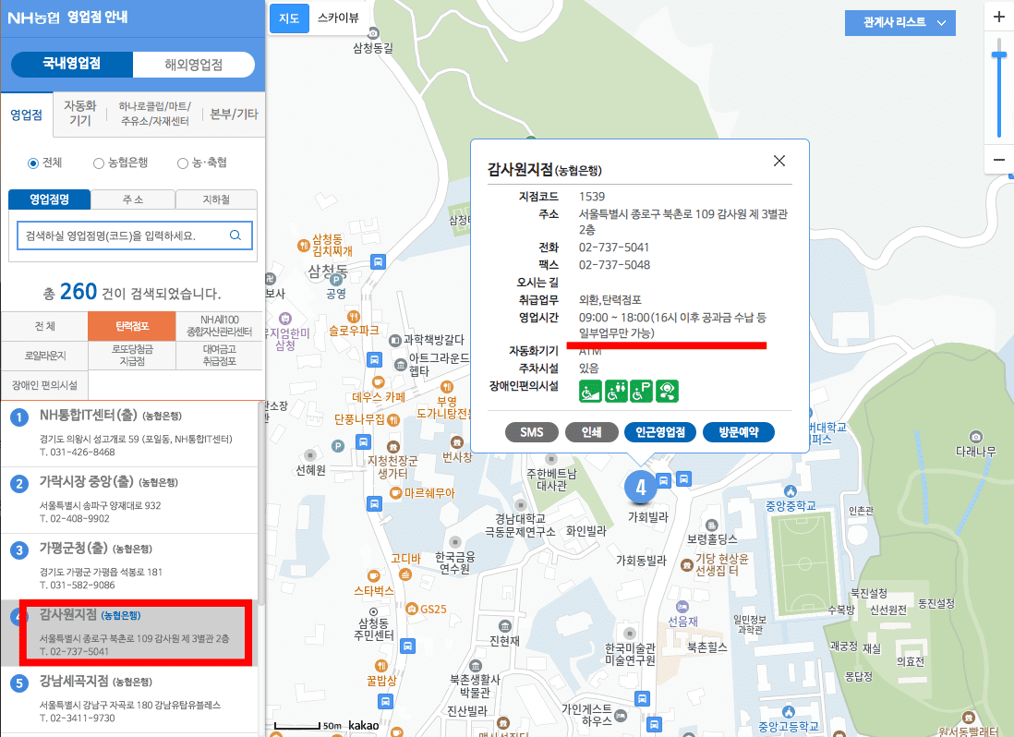The image size is (1014, 737).
Task: Select the 영업점명 search tab
Action: [49, 199]
